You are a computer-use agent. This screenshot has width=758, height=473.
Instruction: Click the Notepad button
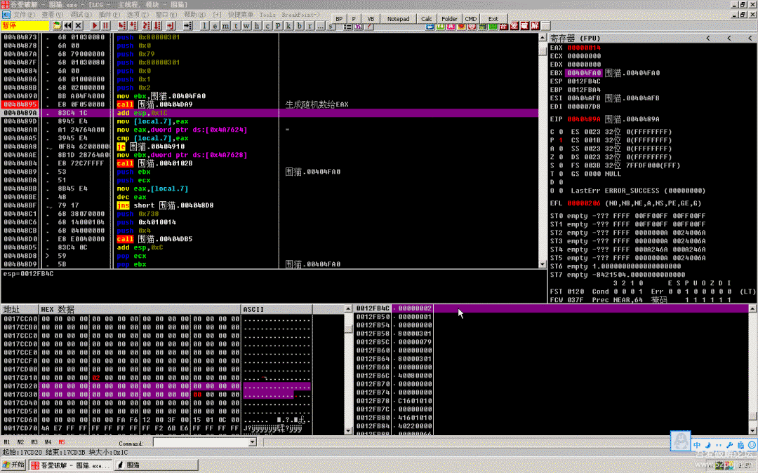tap(398, 19)
